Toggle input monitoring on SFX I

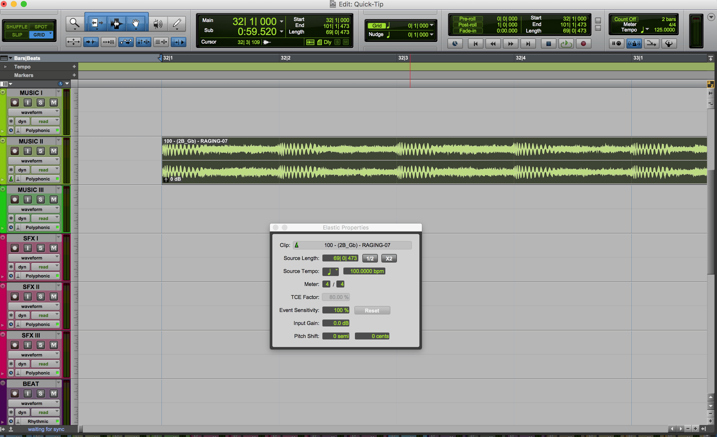coord(28,248)
